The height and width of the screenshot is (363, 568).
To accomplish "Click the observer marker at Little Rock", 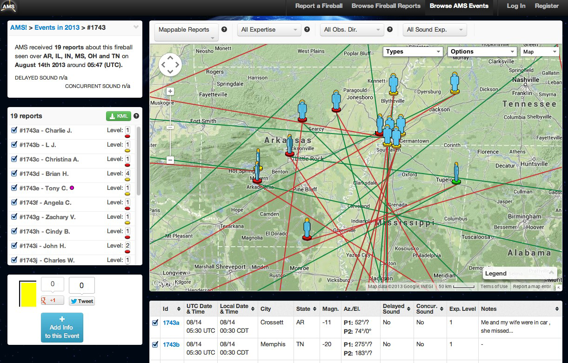I will pos(290,146).
